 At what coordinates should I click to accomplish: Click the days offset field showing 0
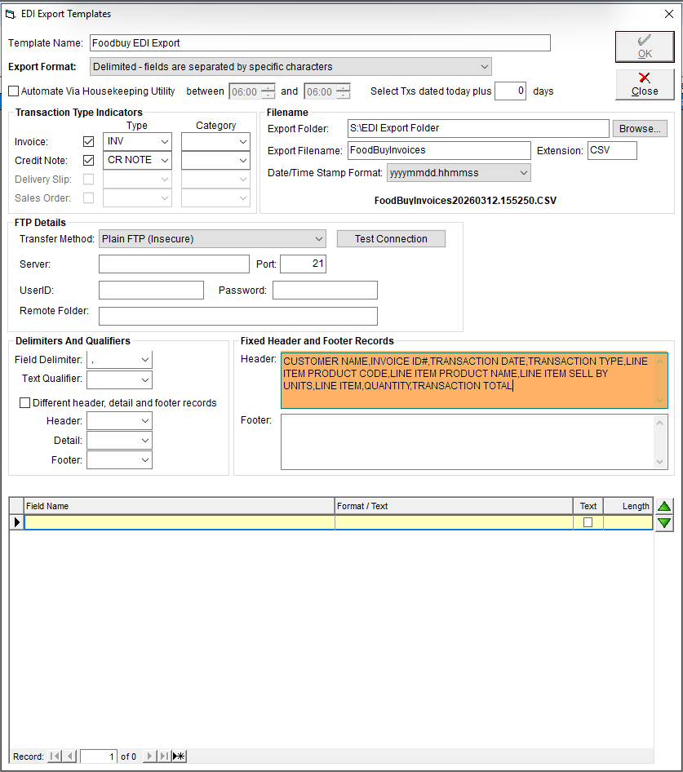tap(510, 91)
